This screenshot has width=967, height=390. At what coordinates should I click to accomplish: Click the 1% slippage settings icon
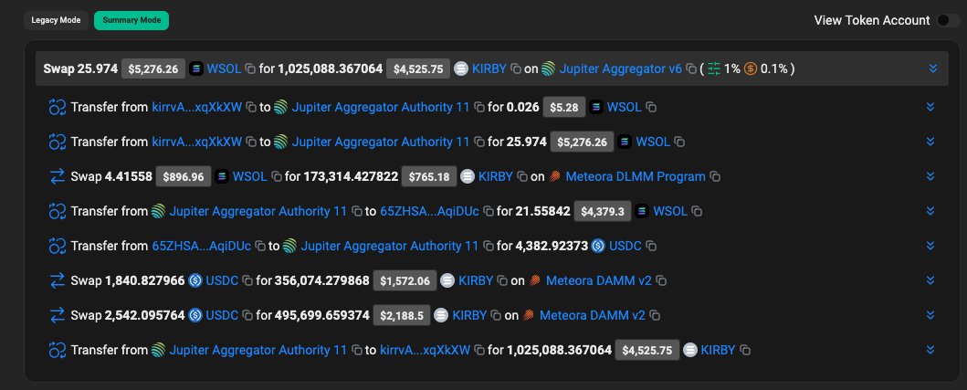tap(714, 69)
